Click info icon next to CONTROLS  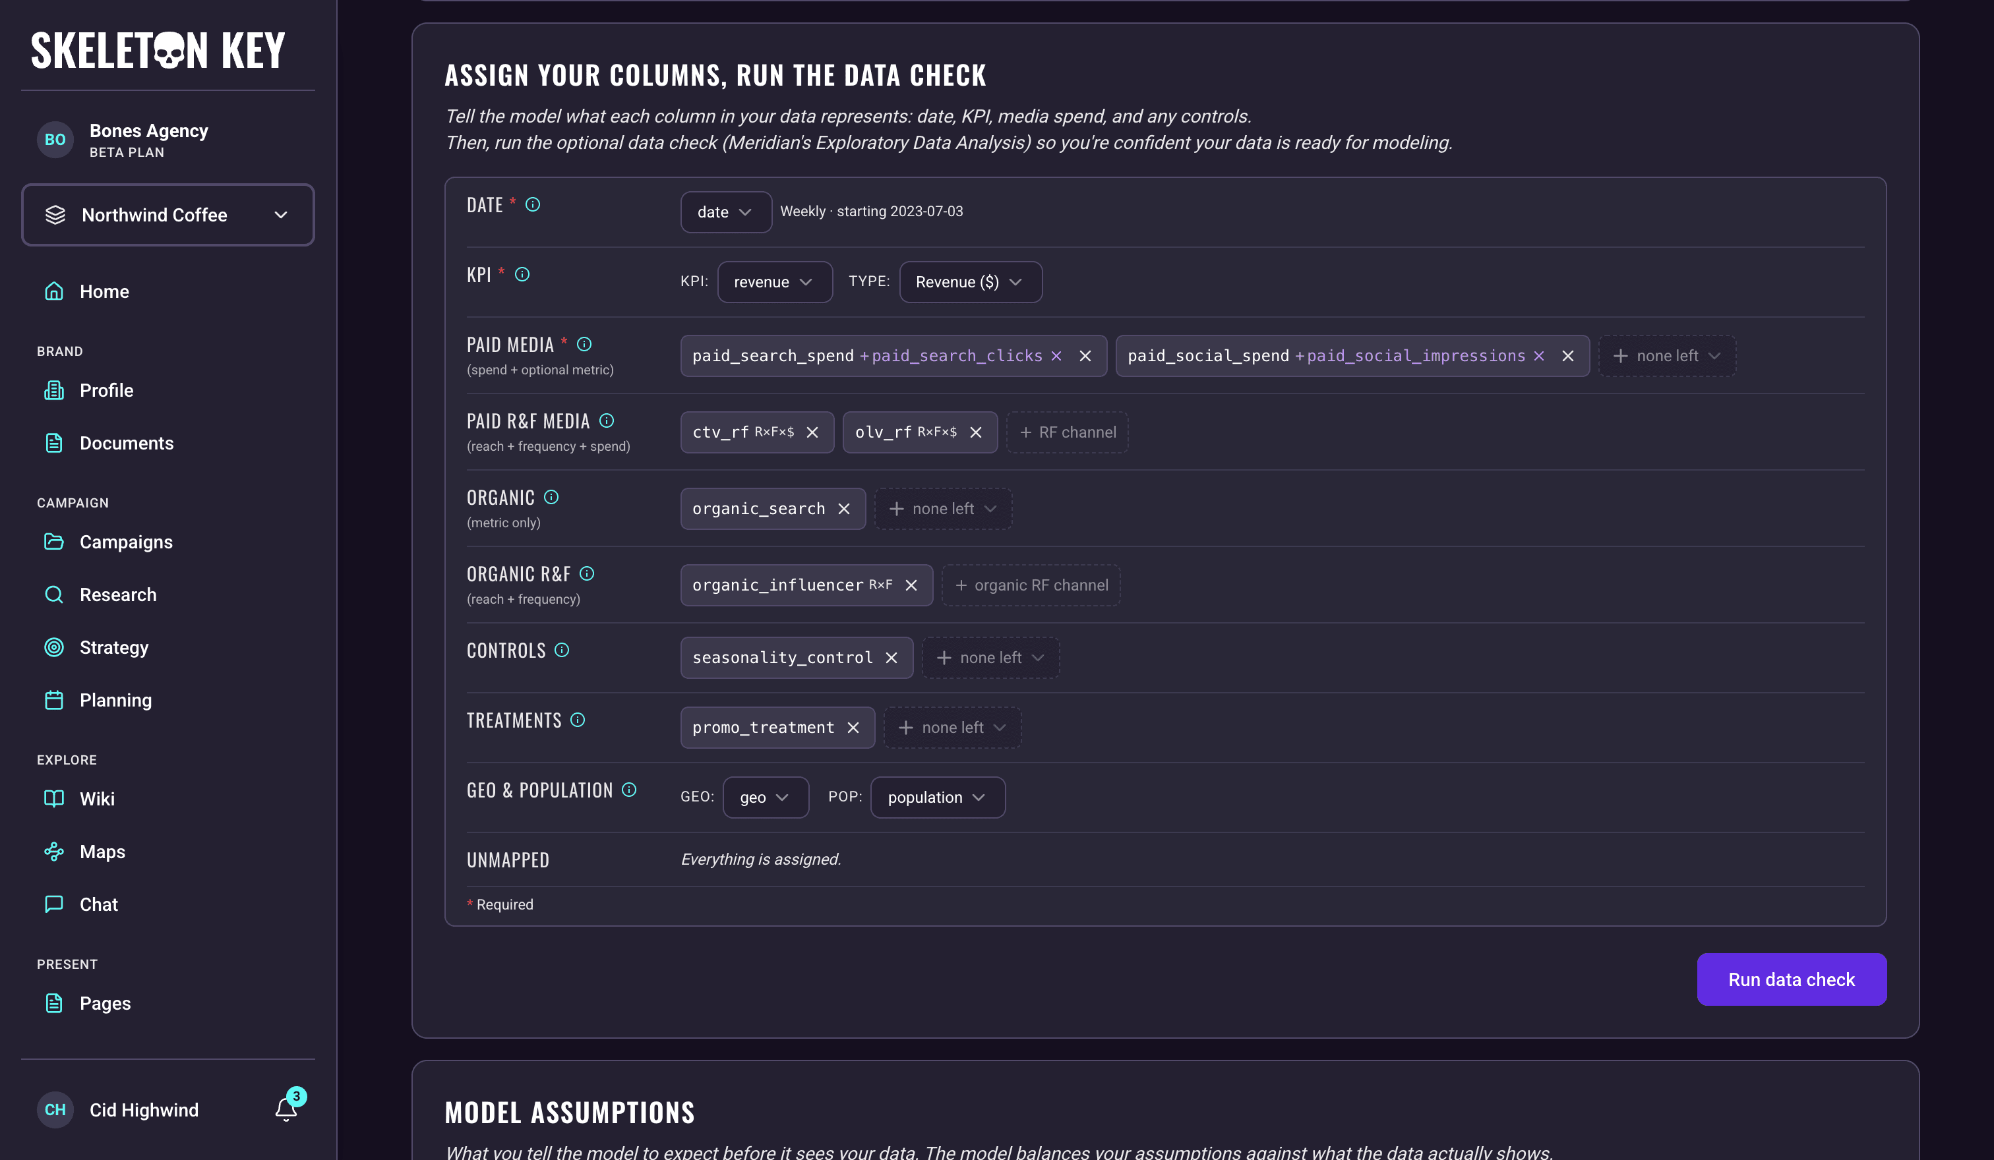[562, 650]
